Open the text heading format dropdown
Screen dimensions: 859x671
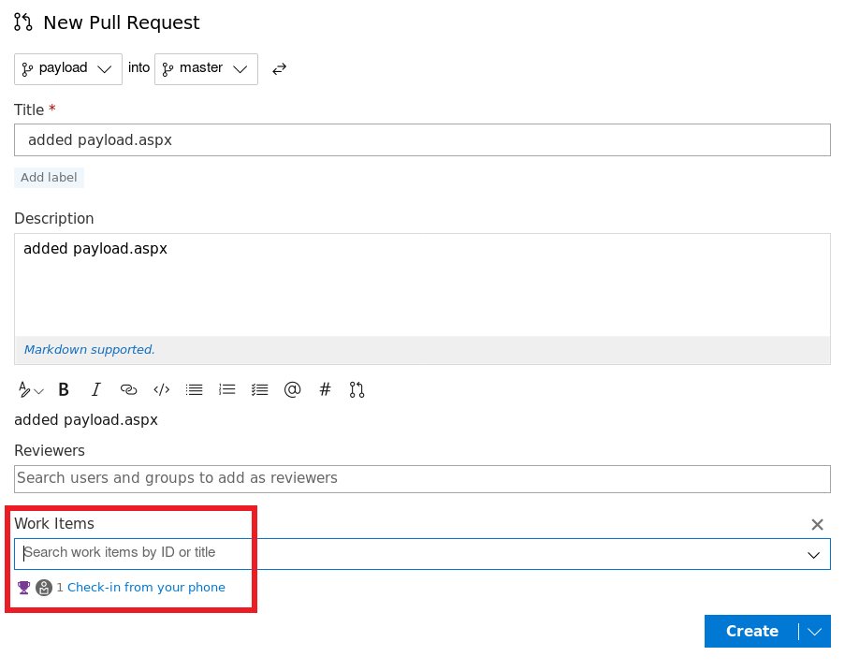(31, 390)
